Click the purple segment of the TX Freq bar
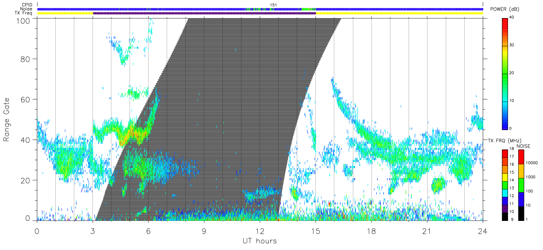Image resolution: width=543 pixels, height=250 pixels. (x=204, y=13)
